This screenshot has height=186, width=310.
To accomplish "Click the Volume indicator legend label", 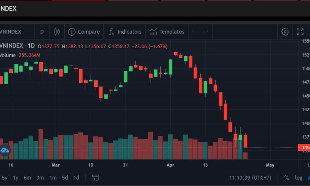I will (8, 55).
